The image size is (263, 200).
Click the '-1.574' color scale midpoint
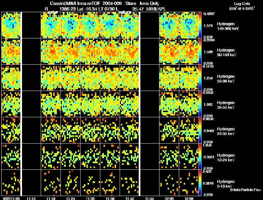point(208,26)
